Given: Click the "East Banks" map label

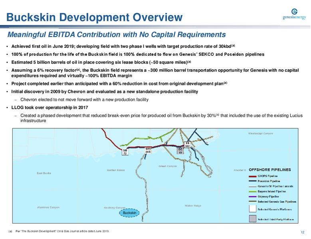Looking at the screenshot, I should pyautogui.click(x=44, y=173).
